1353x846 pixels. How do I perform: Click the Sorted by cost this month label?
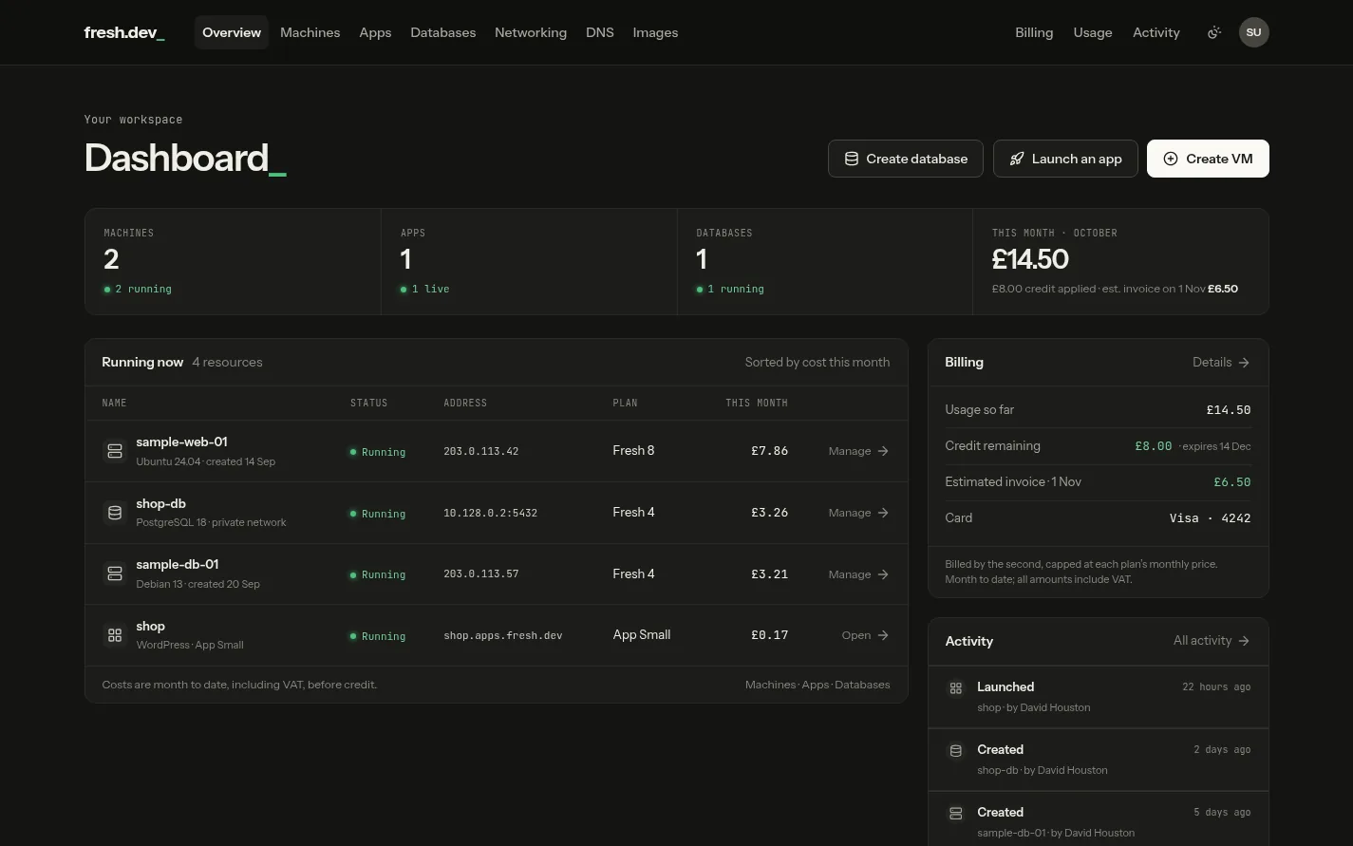(x=817, y=363)
